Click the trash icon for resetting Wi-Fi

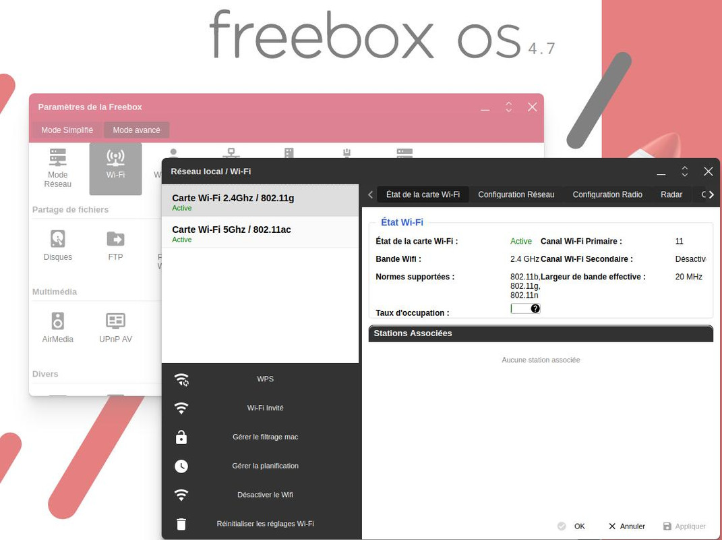point(181,524)
